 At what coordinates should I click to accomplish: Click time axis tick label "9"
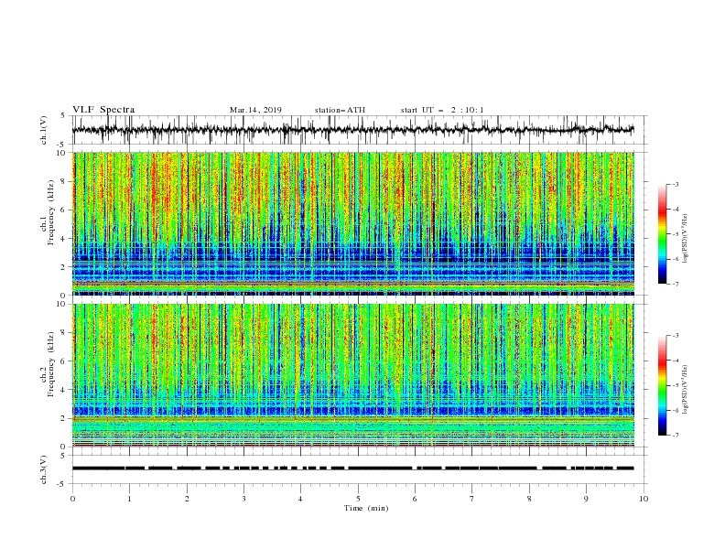[x=586, y=499]
